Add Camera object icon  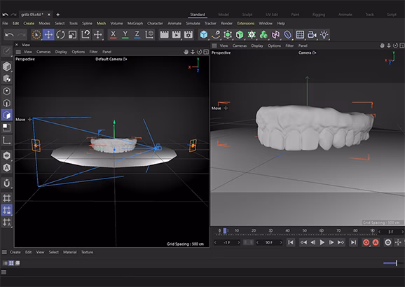(x=312, y=34)
